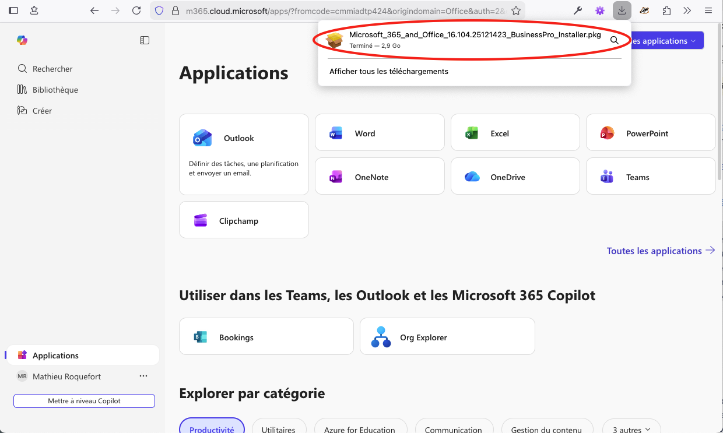Follow the Toutes les applications link
The image size is (723, 433).
tap(661, 251)
